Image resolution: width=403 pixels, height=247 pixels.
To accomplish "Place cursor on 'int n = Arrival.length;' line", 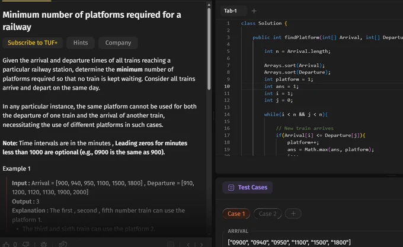I will click(298, 52).
